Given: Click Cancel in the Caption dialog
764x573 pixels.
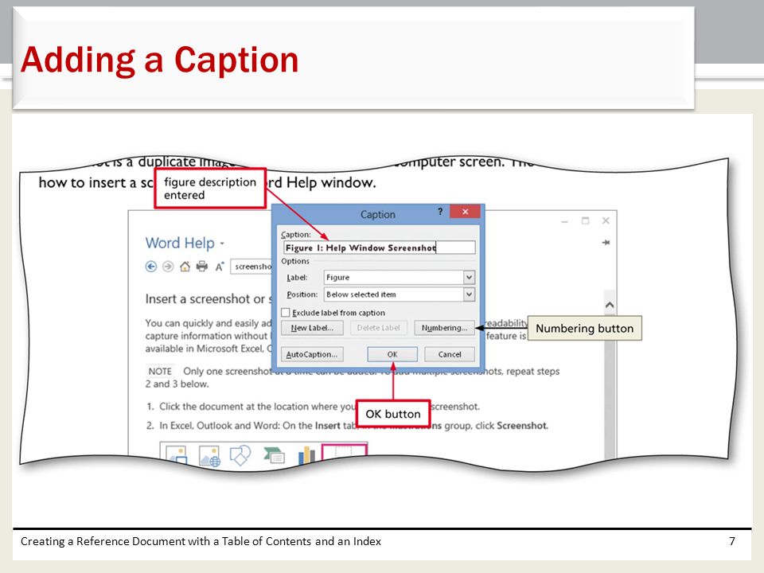Looking at the screenshot, I should [449, 354].
